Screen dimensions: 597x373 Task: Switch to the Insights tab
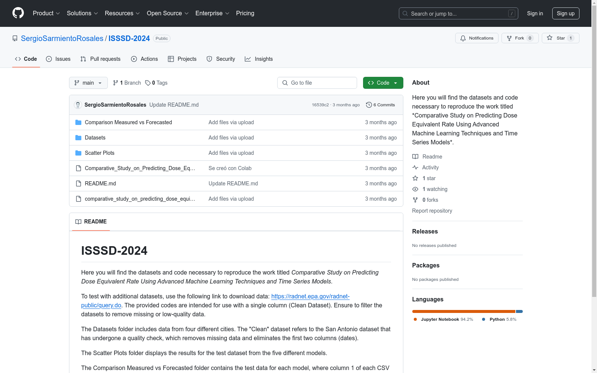click(x=259, y=59)
